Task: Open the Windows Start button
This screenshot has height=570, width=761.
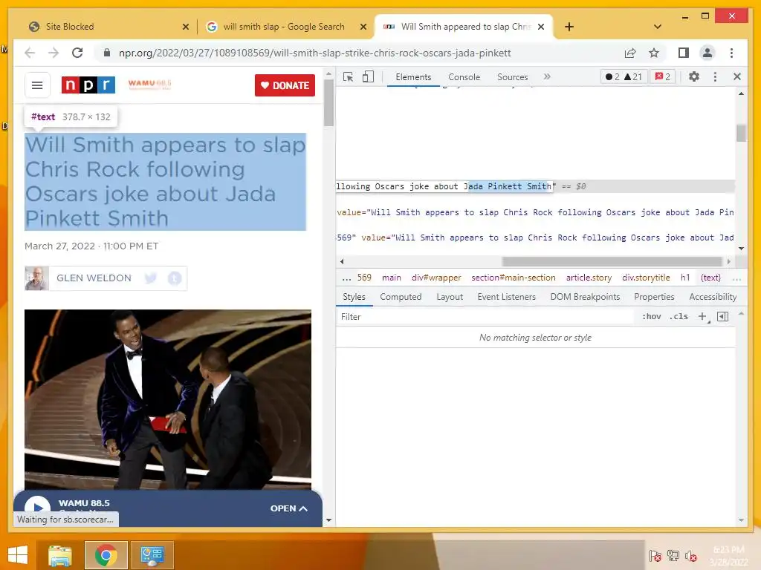Action: (18, 555)
